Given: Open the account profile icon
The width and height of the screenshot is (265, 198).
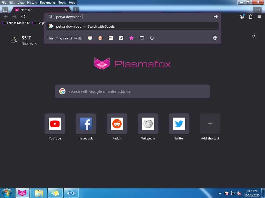Looking at the screenshot, I should click(242, 16).
